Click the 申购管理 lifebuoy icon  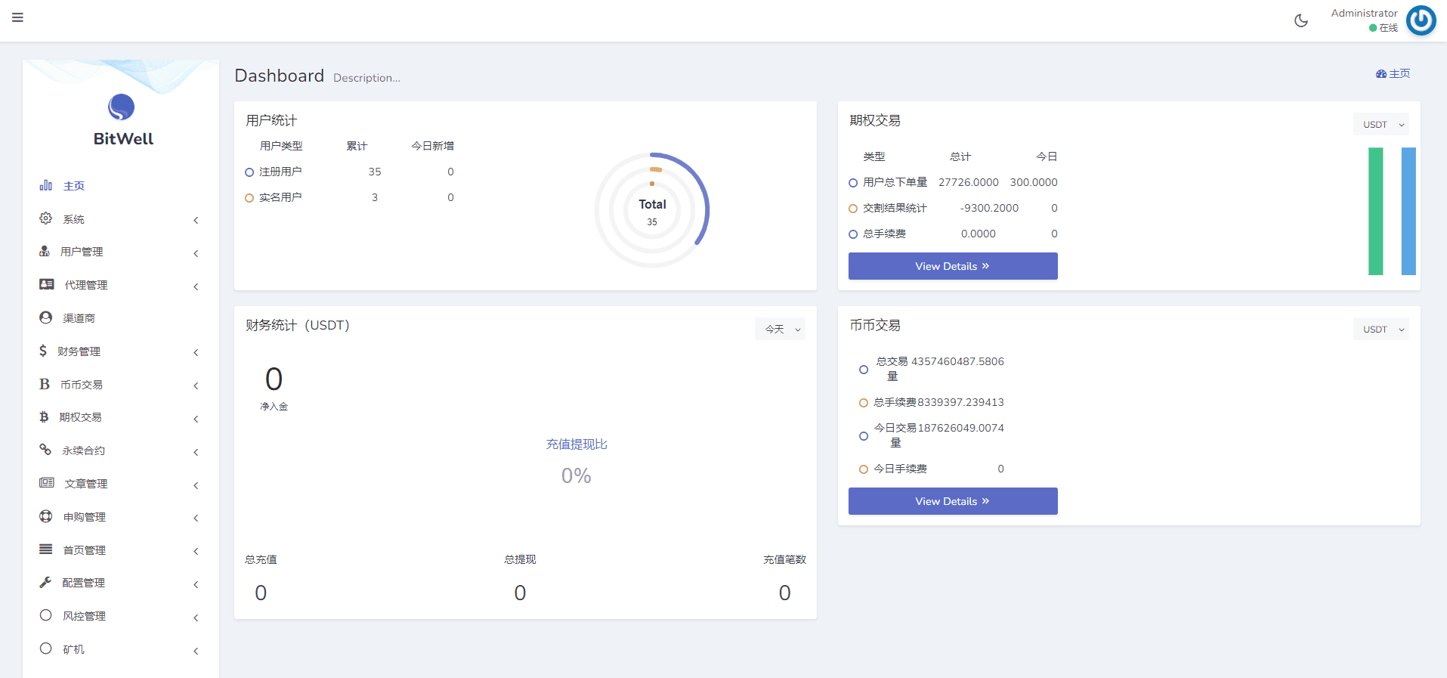click(x=46, y=516)
